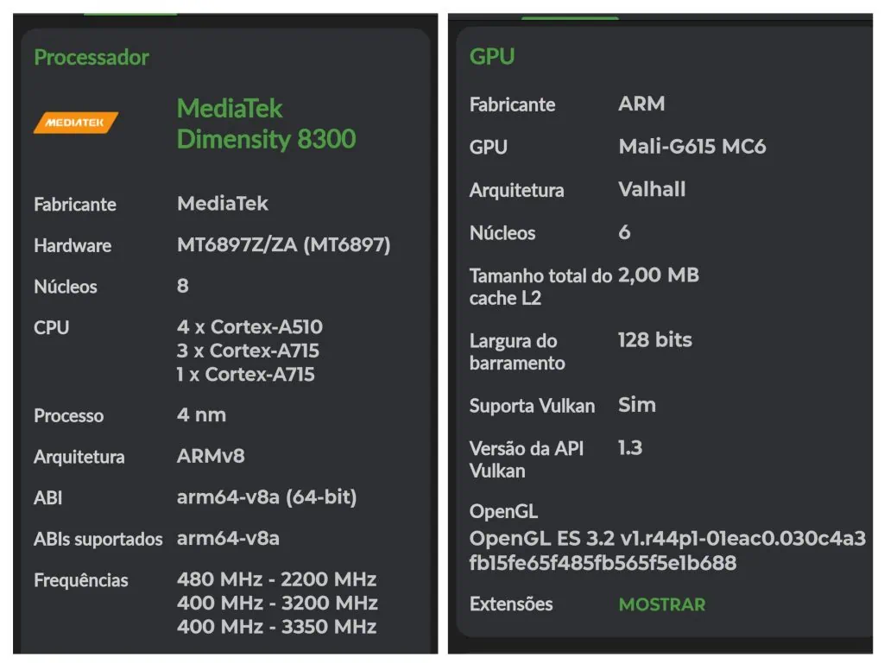Select the MT6897Z/ZA (MT6897) hardware value

pos(283,245)
